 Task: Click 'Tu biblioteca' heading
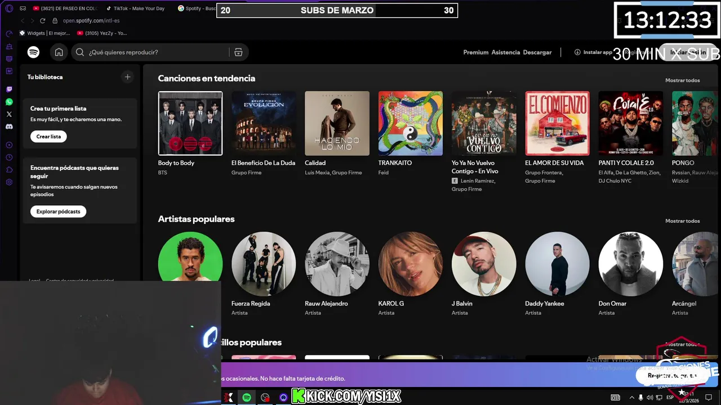coord(45,77)
